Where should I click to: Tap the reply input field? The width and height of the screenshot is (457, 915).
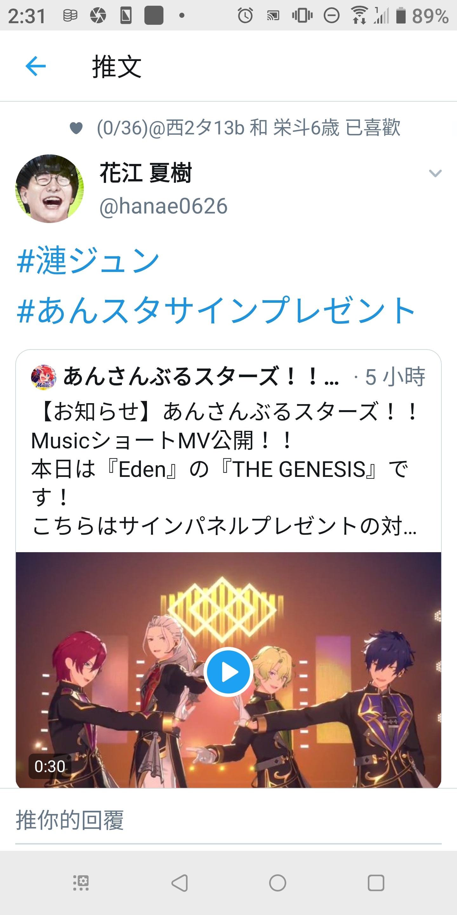click(228, 820)
